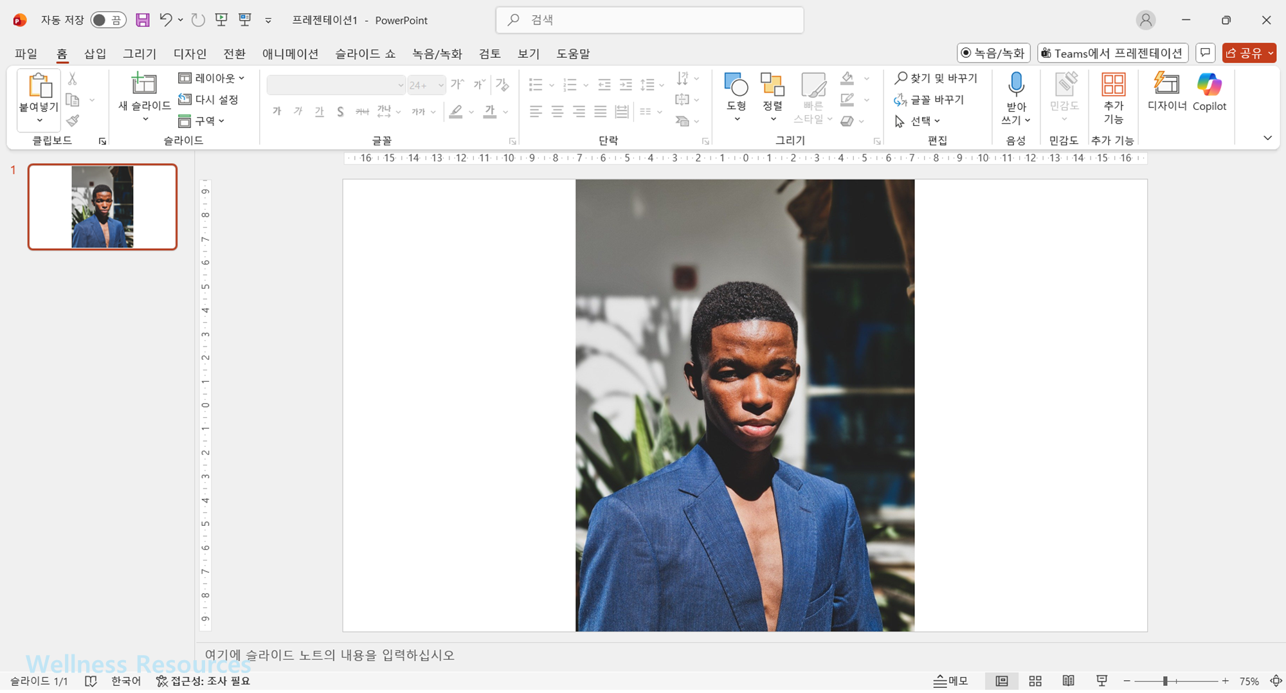The height and width of the screenshot is (693, 1286).
Task: Customize Quick Access Toolbar dropdown arrow
Action: click(x=268, y=21)
